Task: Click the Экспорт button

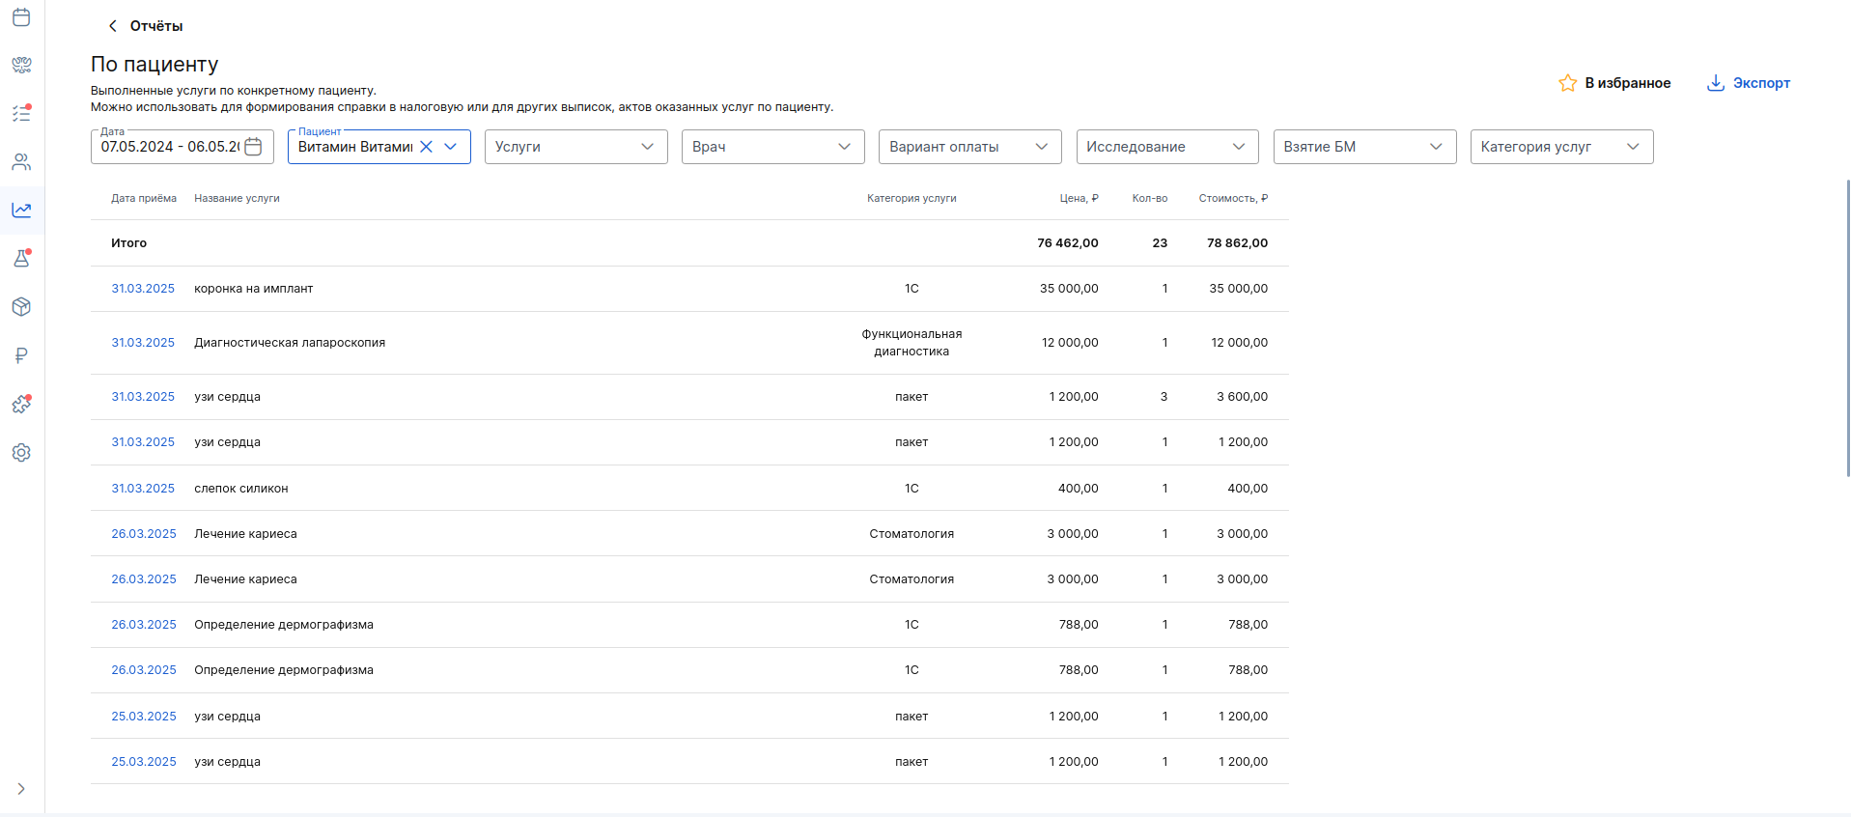Action: [x=1749, y=83]
